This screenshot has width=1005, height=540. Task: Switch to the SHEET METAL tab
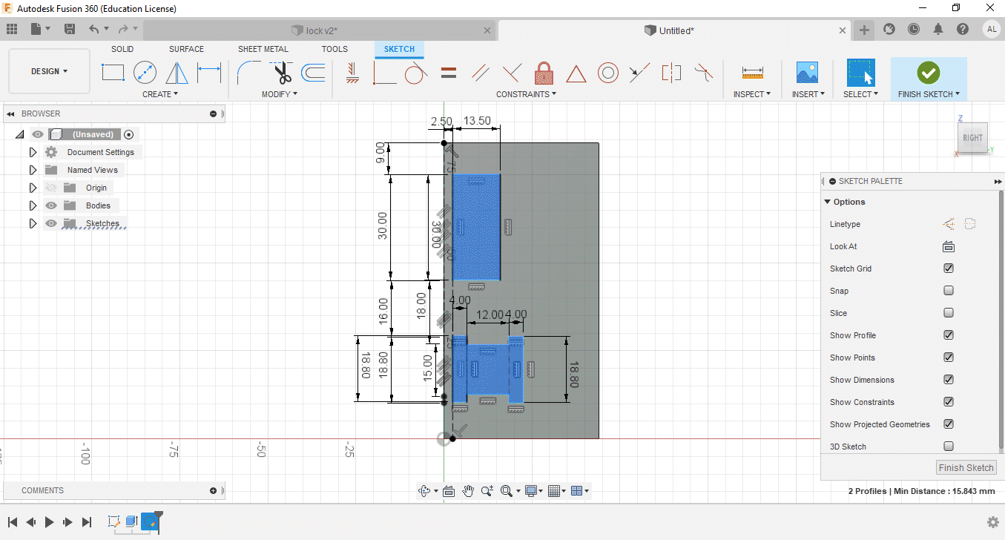(x=263, y=49)
